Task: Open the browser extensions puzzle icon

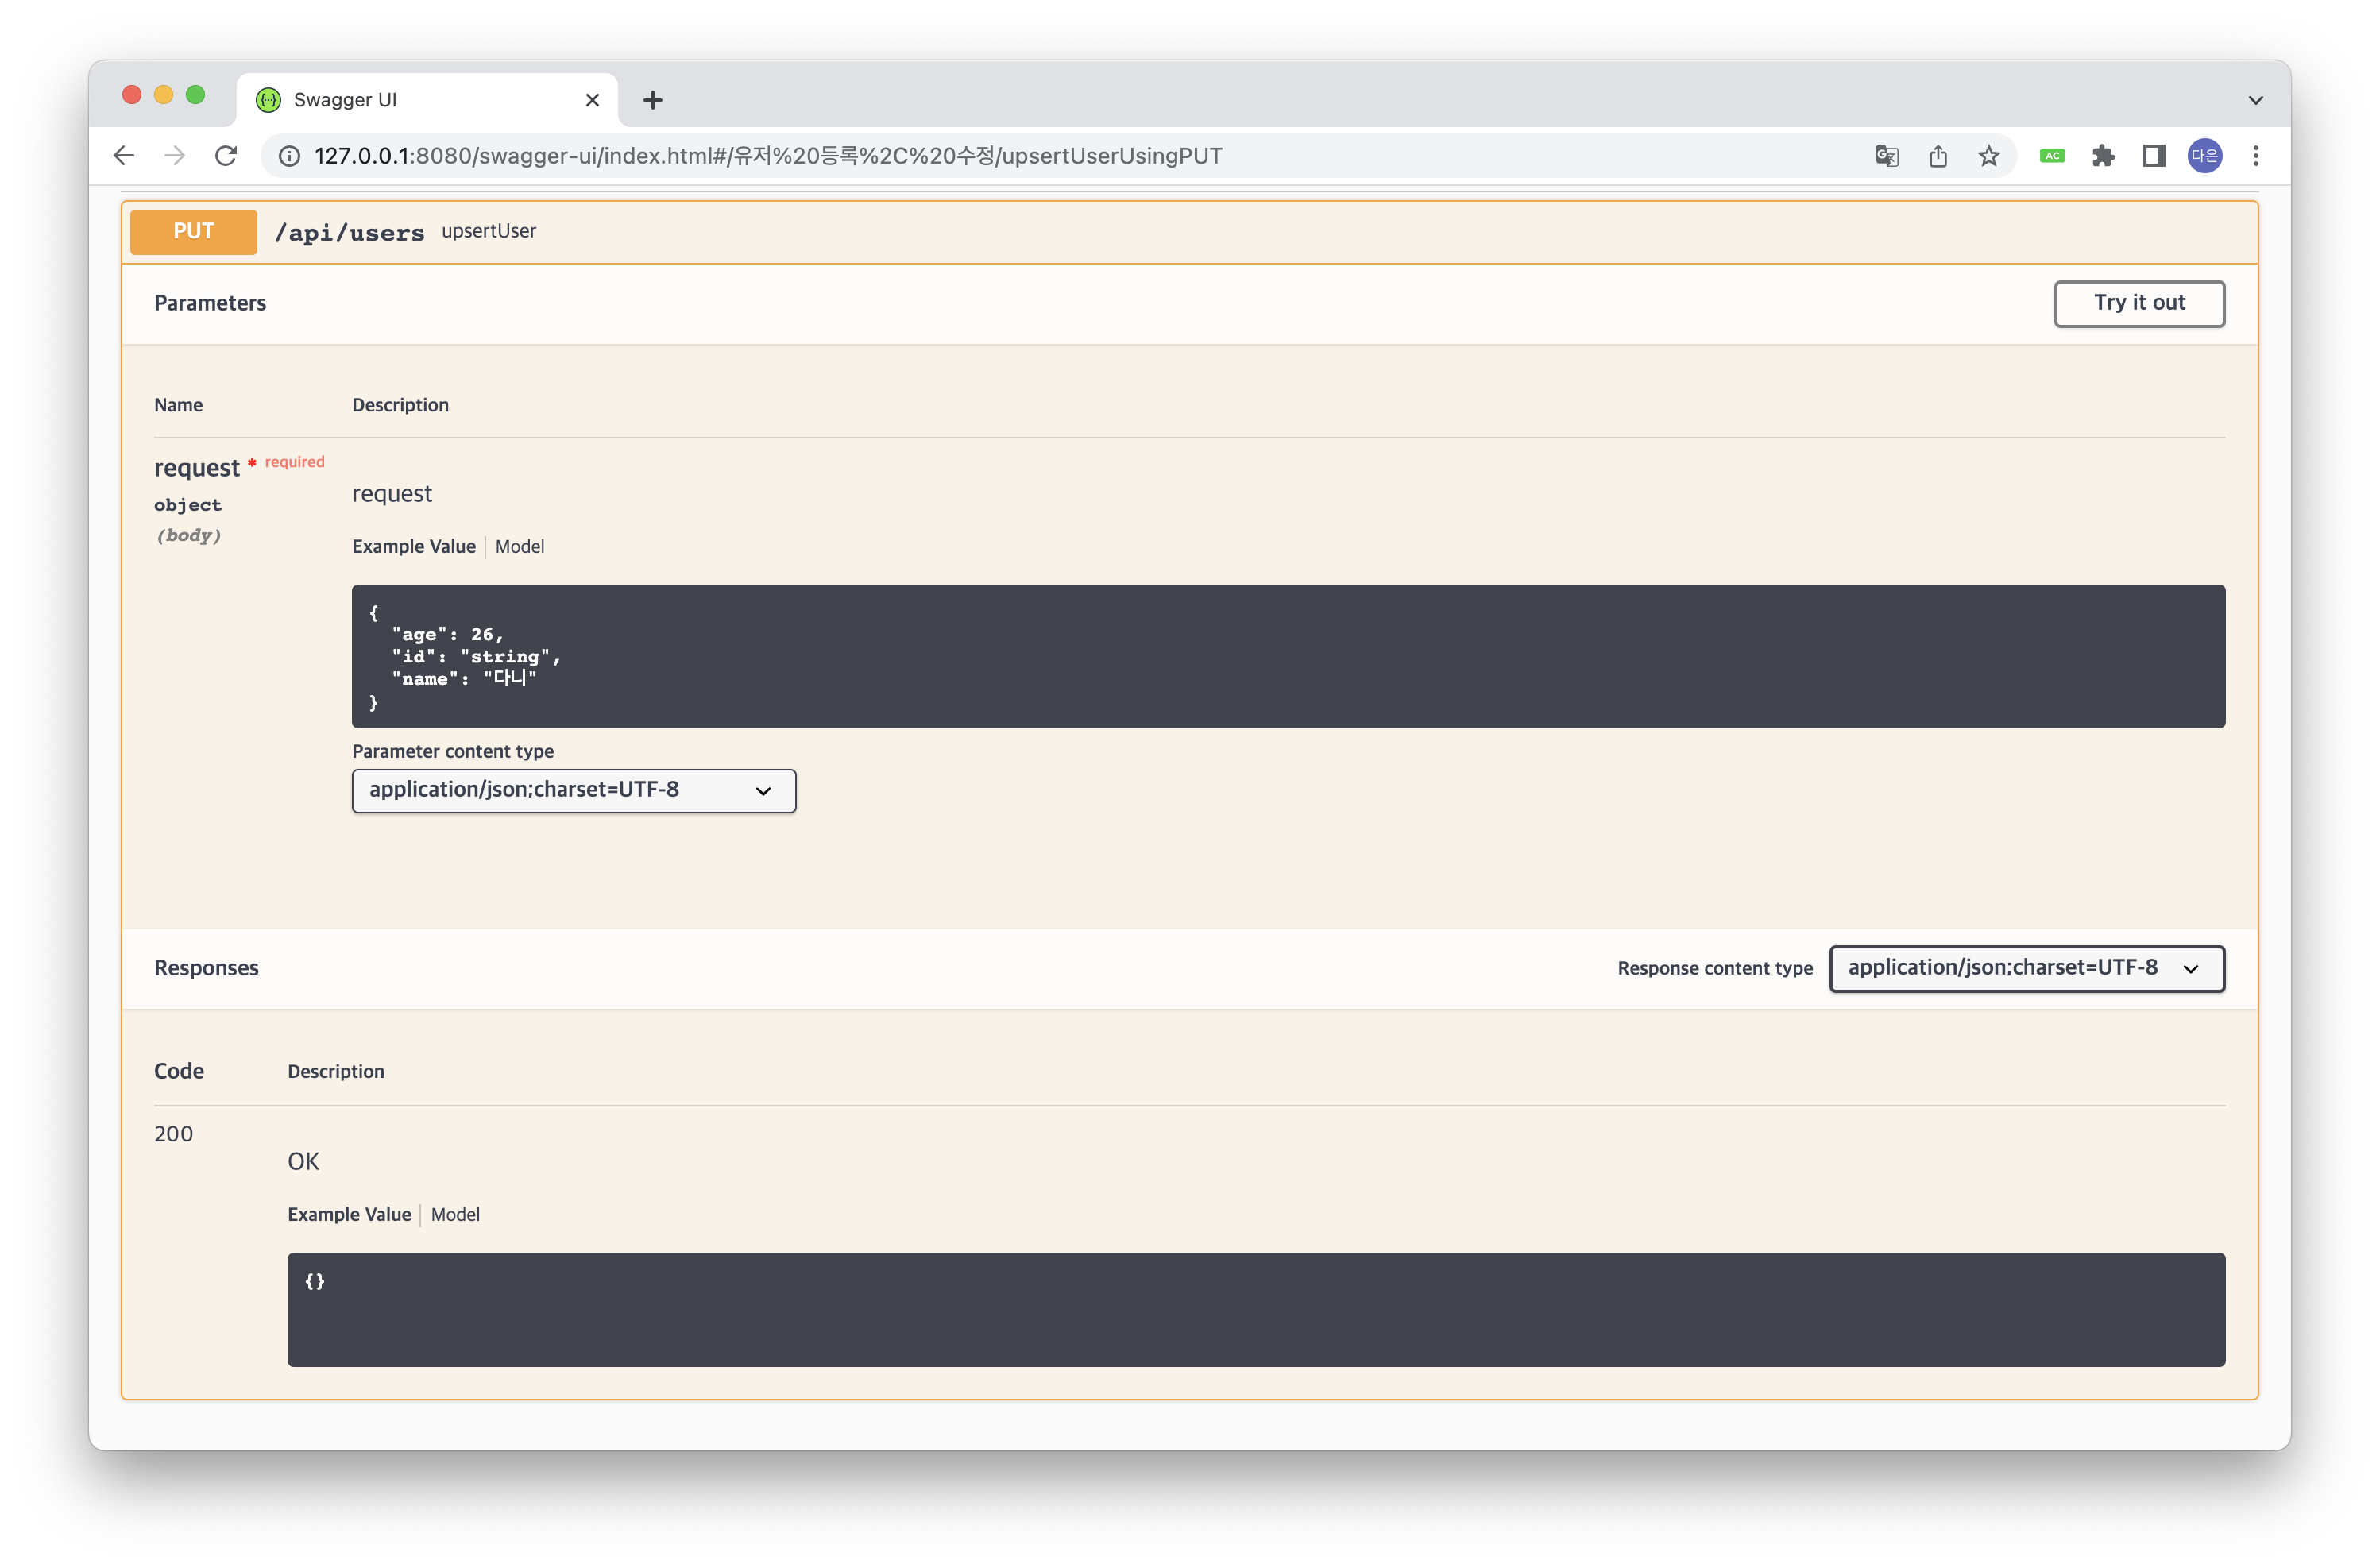Action: click(2103, 156)
